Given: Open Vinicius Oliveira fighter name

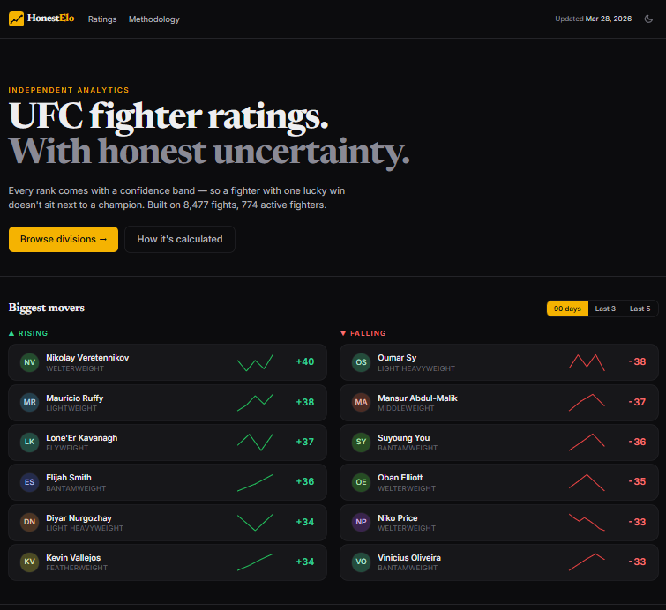Looking at the screenshot, I should tap(409, 558).
